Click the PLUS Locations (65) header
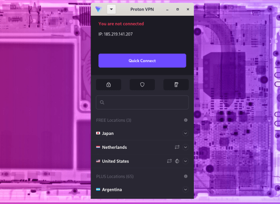The width and height of the screenshot is (280, 204). click(115, 176)
